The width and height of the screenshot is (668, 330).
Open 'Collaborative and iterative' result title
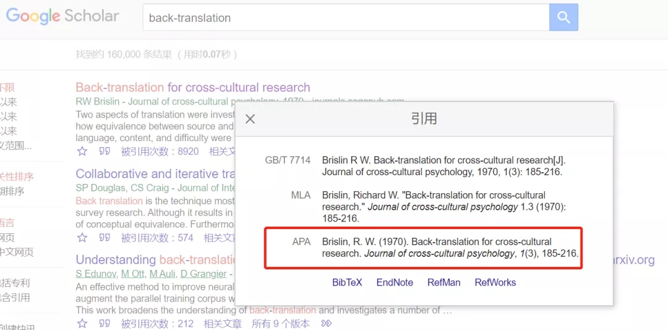point(155,174)
